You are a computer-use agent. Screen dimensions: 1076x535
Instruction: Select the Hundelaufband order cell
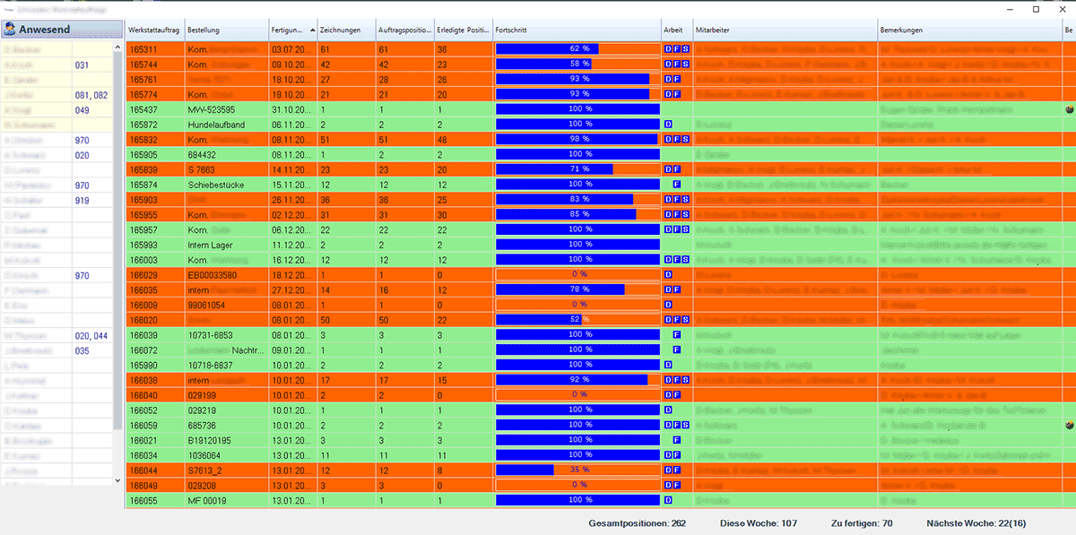[x=226, y=124]
